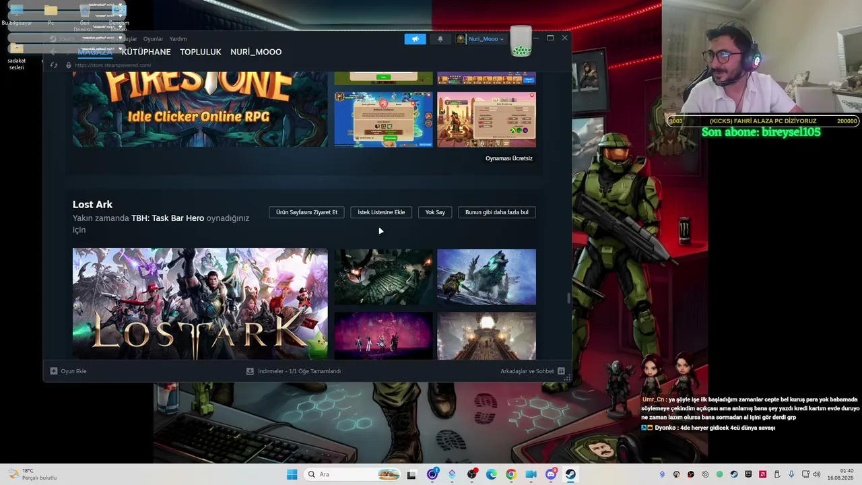The height and width of the screenshot is (485, 862).
Task: View Lost Ark dark dragon screenshot
Action: (383, 277)
